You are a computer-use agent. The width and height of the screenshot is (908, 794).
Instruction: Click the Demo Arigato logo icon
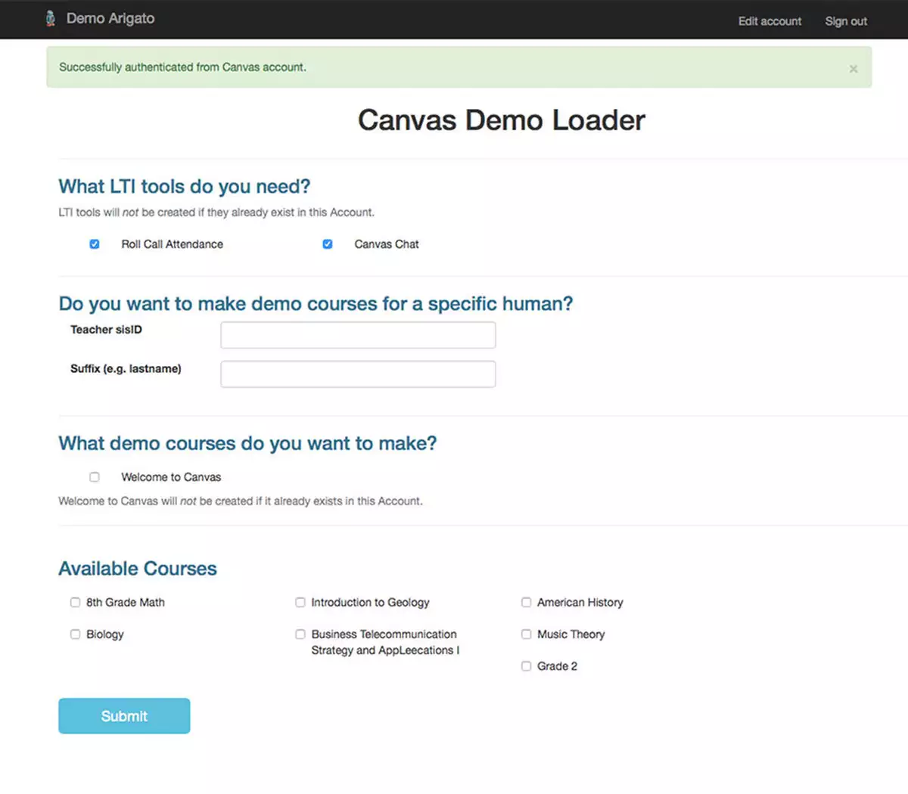[x=50, y=19]
